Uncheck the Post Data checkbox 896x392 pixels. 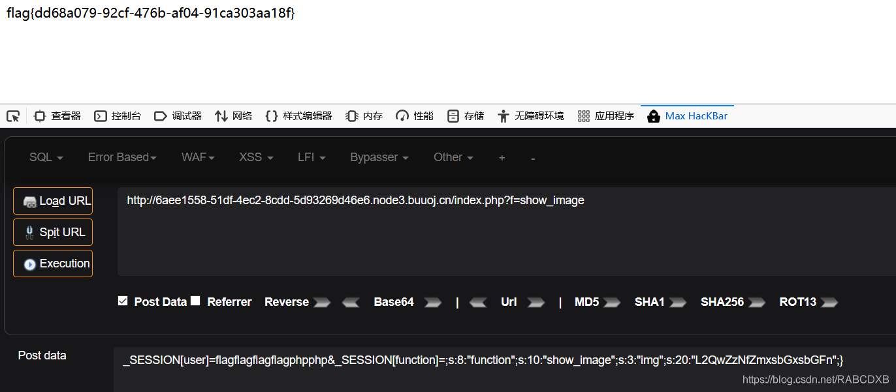[122, 301]
